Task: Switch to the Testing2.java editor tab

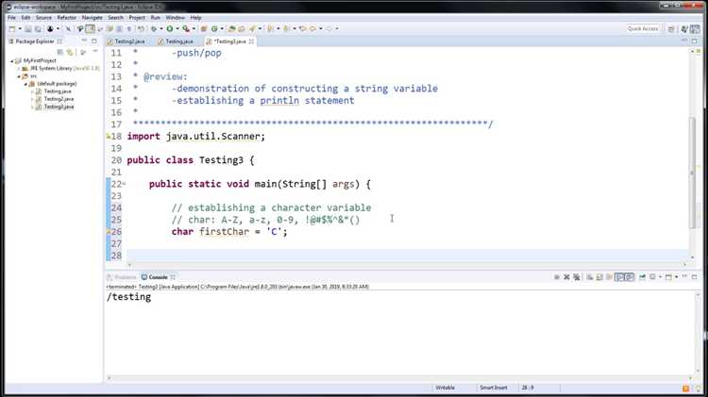Action: pyautogui.click(x=130, y=41)
